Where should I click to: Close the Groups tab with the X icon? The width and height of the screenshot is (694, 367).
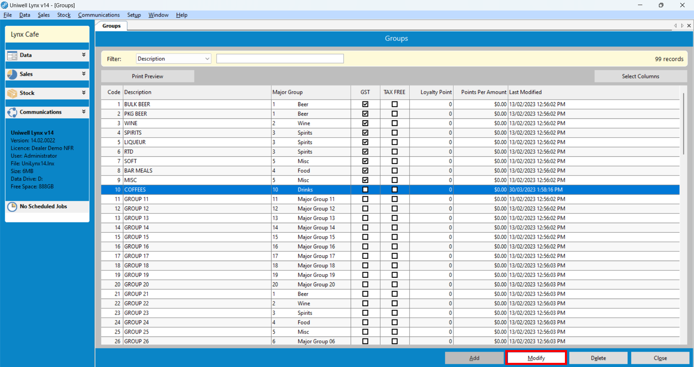pos(689,26)
